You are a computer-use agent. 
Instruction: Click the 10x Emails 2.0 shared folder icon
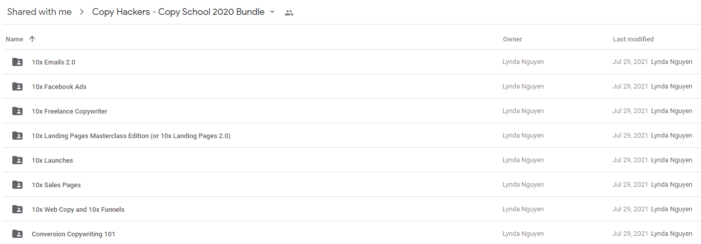point(17,62)
